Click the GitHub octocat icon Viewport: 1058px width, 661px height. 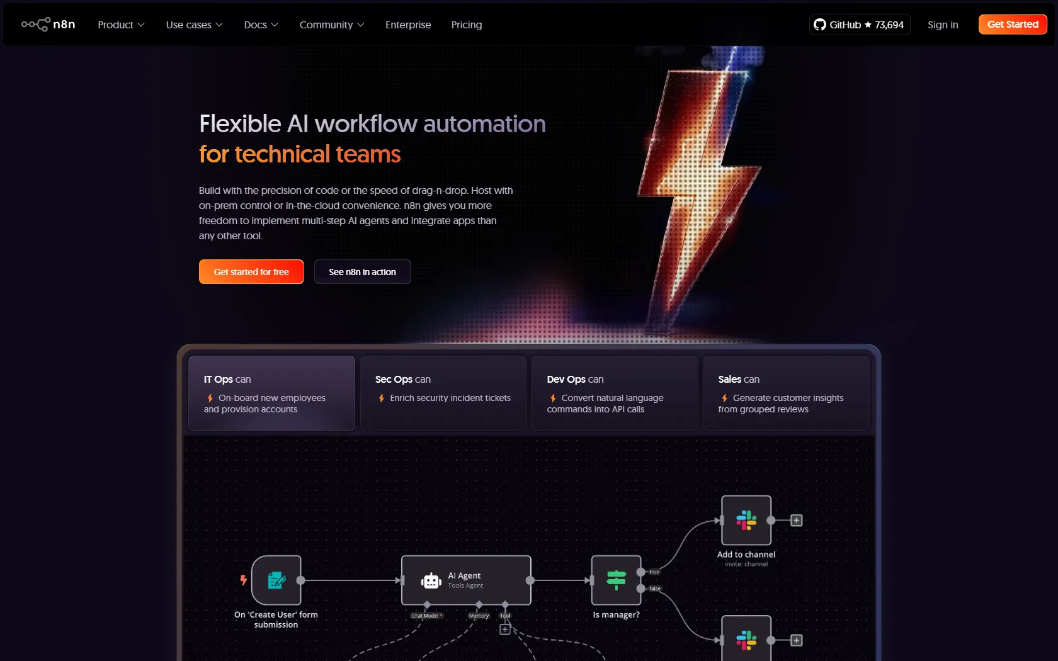coord(820,25)
